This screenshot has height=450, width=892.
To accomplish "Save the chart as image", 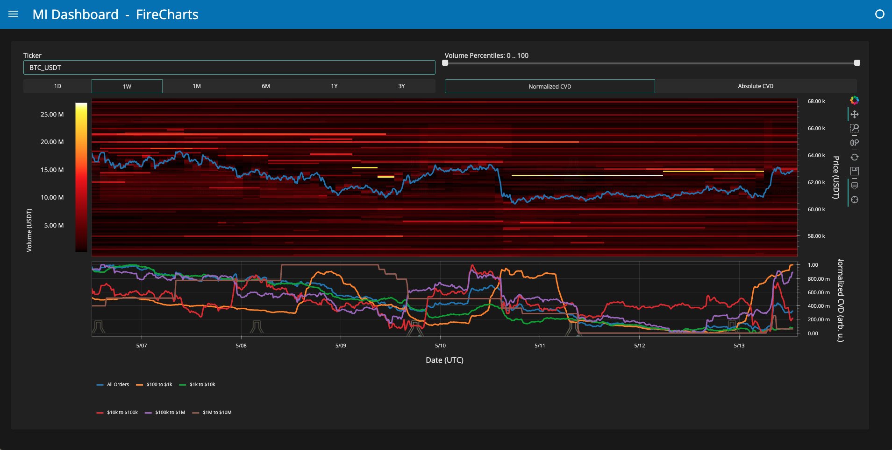I will pos(855,171).
